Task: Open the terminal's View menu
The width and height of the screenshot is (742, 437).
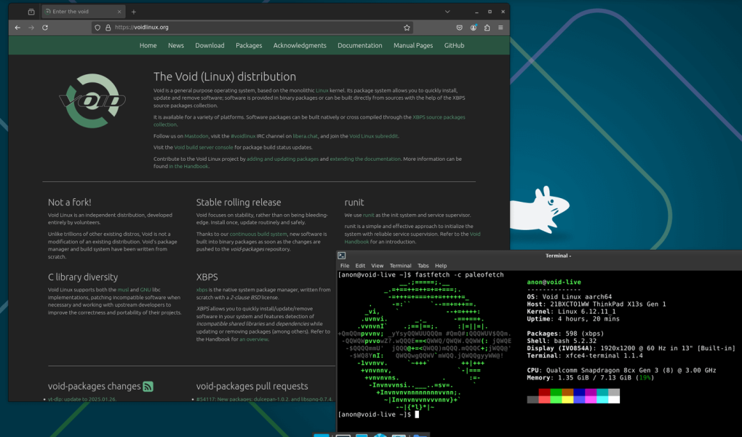Action: click(x=377, y=266)
